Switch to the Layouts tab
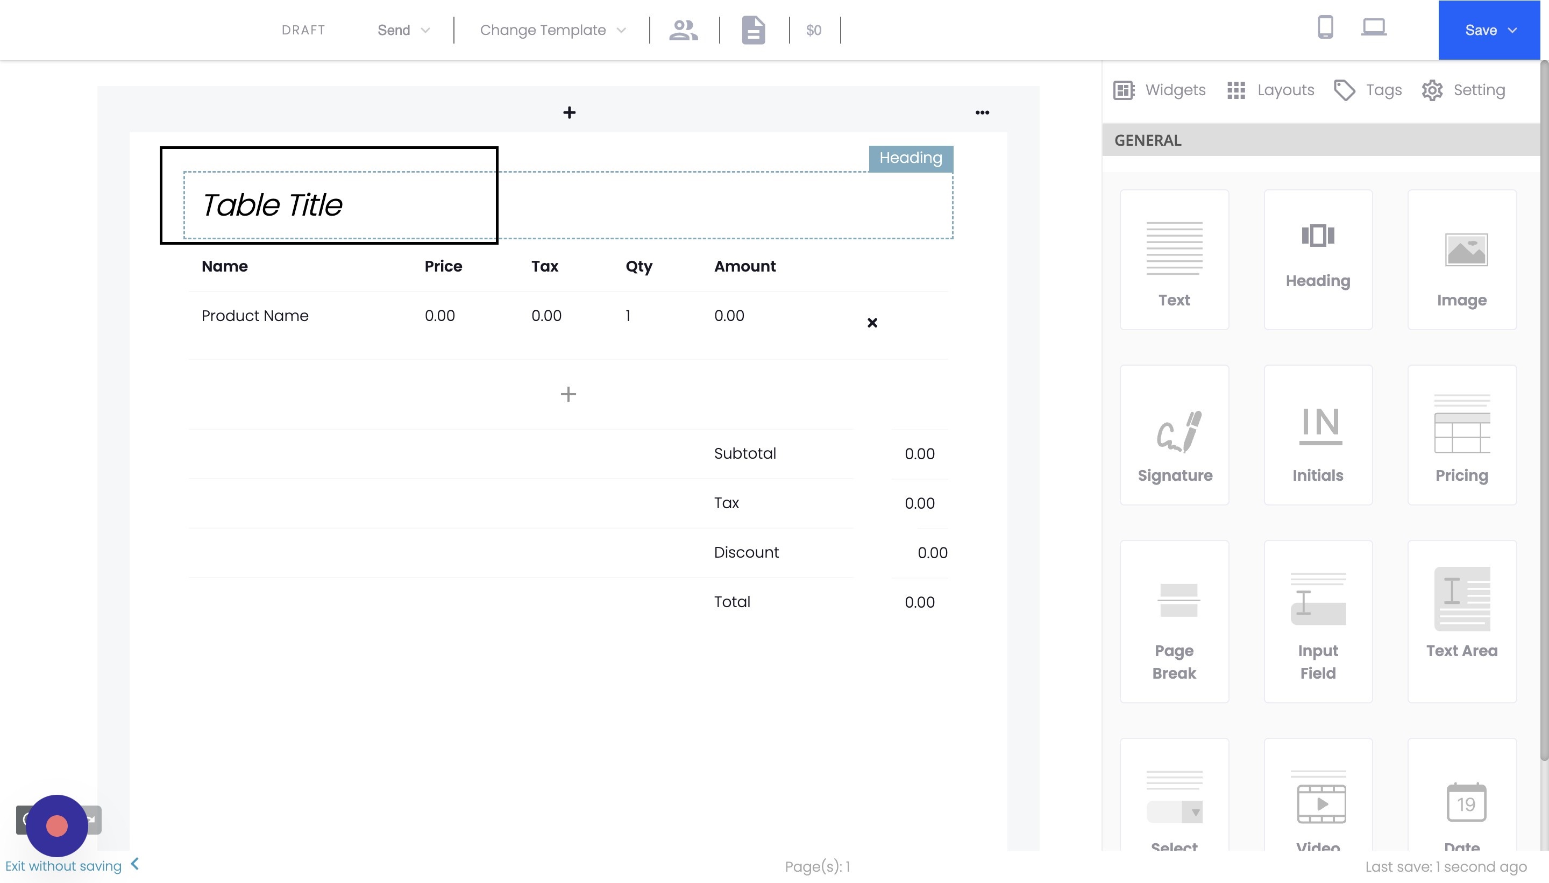The image size is (1549, 883). (x=1270, y=90)
